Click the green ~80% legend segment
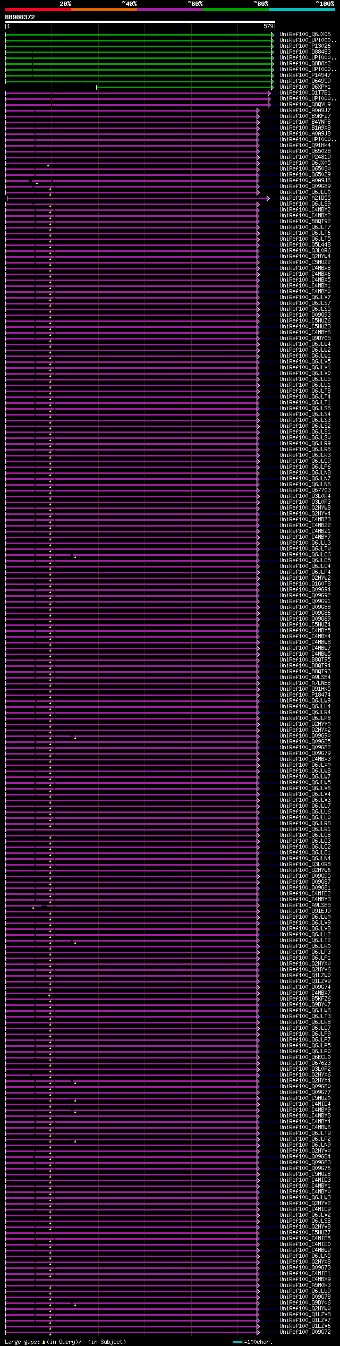The image size is (340, 1346). click(236, 10)
